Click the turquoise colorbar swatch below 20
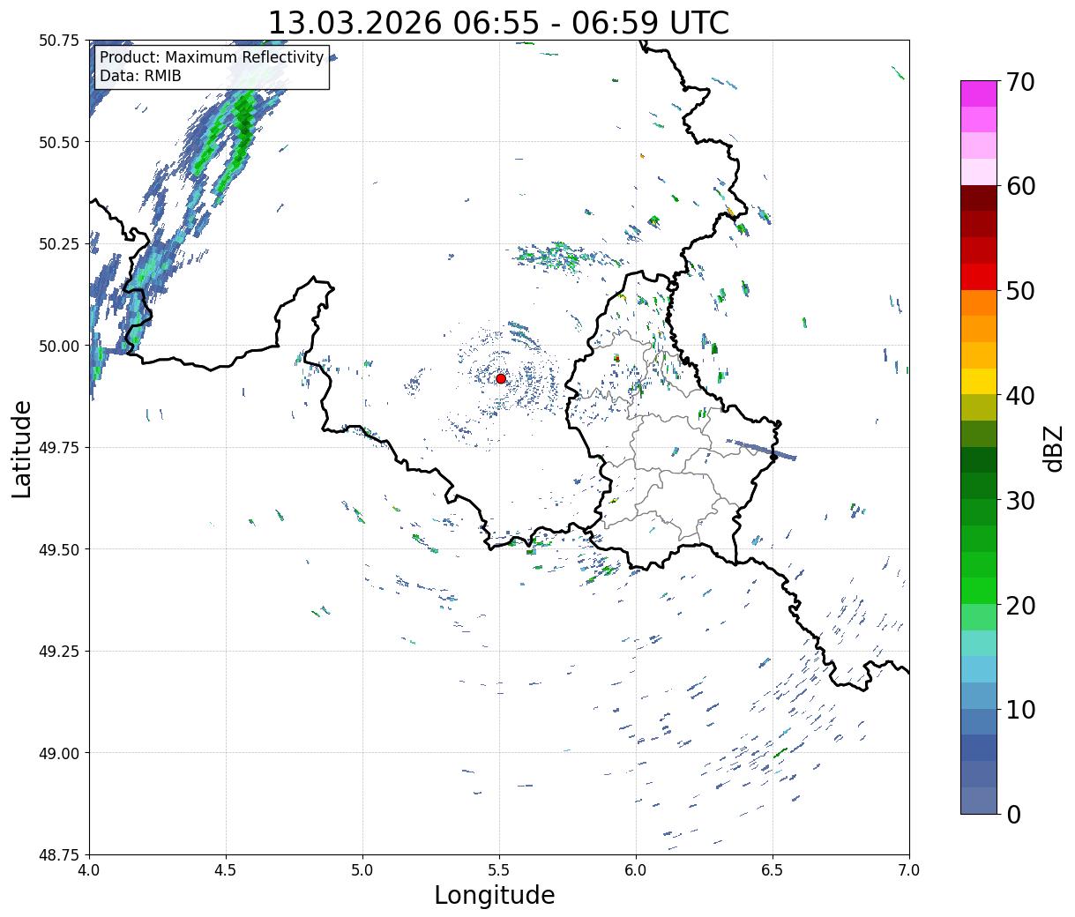The image size is (1075, 917). click(979, 644)
